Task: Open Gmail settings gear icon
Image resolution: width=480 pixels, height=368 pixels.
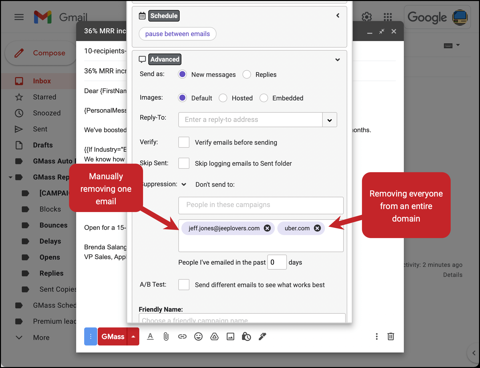Action: coord(367,17)
